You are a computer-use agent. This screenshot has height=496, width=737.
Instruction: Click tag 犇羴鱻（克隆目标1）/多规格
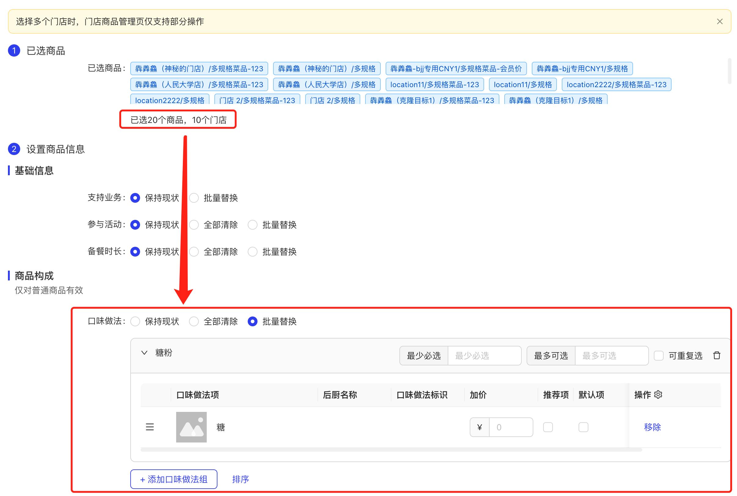click(555, 99)
